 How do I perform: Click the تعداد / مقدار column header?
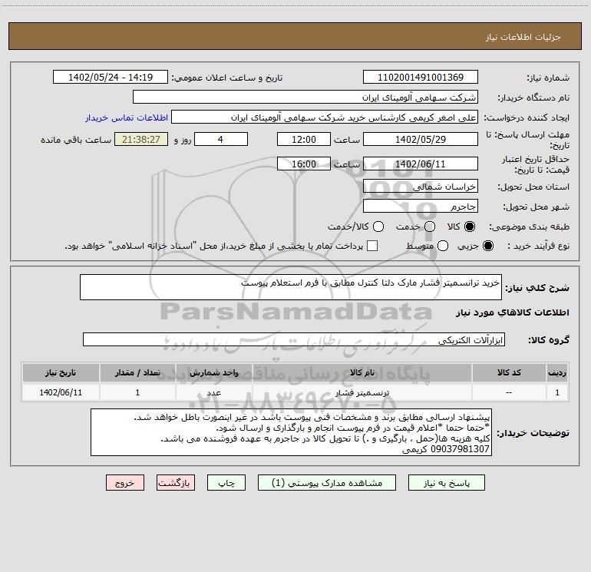tap(137, 372)
